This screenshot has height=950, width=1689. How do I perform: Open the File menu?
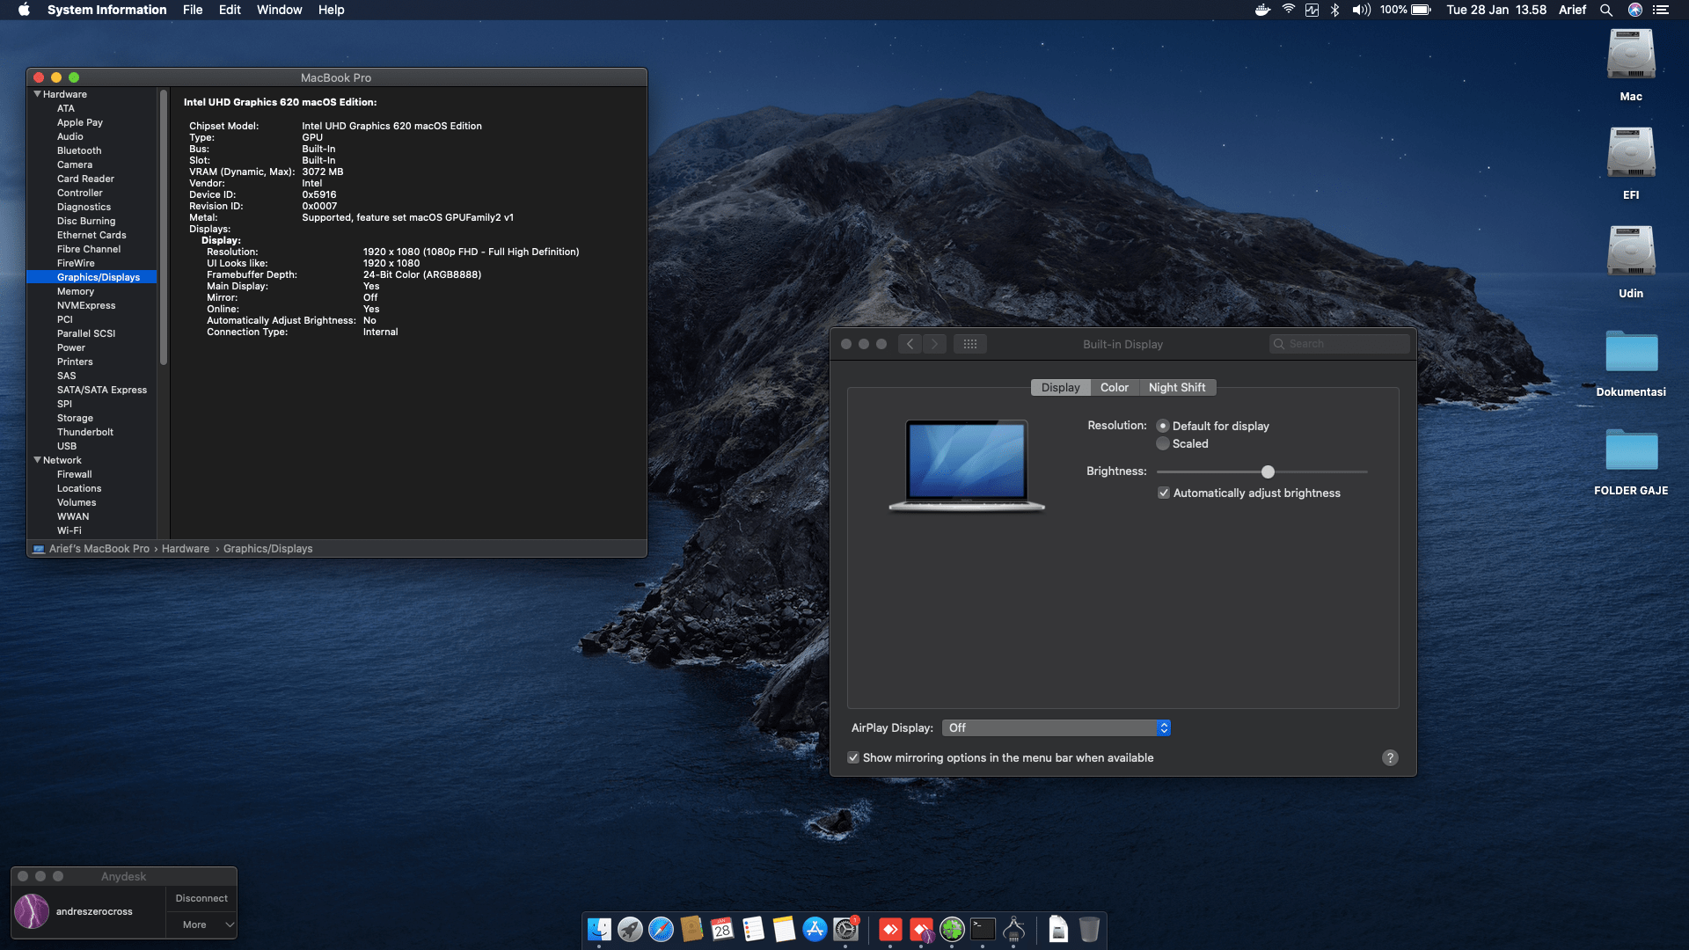[x=193, y=10]
